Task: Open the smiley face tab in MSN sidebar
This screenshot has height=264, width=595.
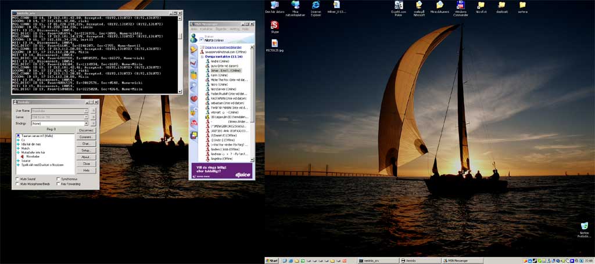Action: [194, 111]
